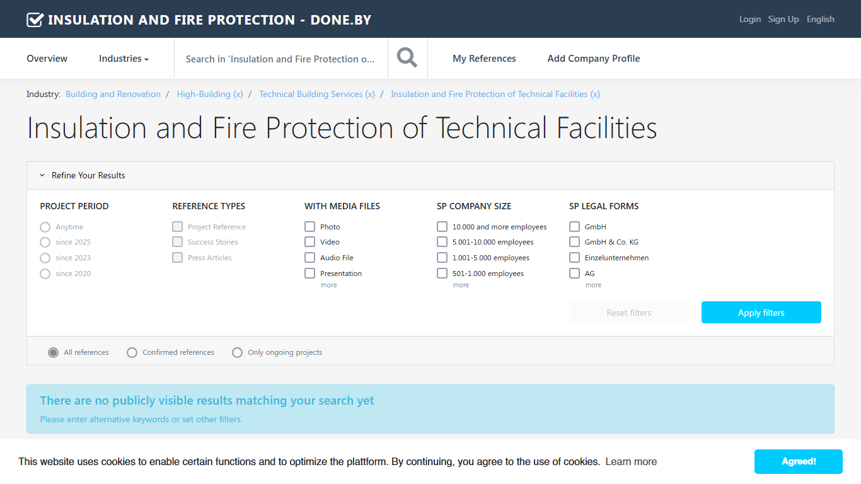This screenshot has width=861, height=484.
Task: Accept cookies with the Agreed! button
Action: (798, 461)
